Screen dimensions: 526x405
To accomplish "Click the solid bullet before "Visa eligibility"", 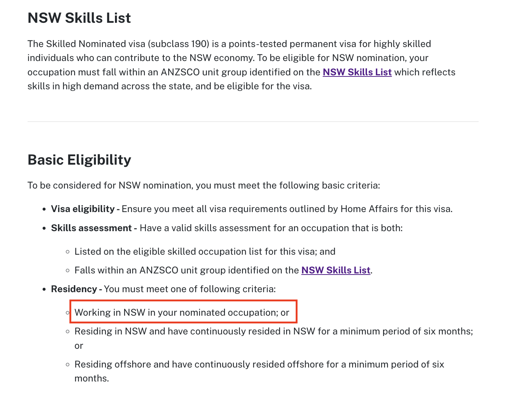I will 44,209.
